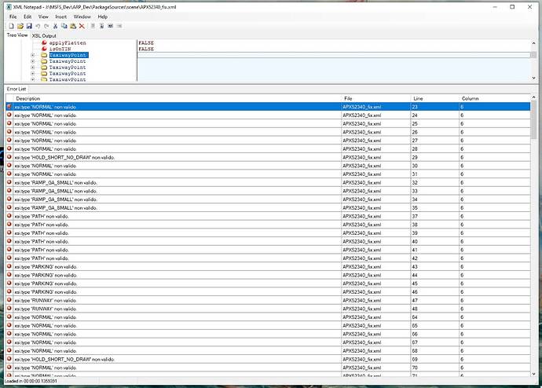
Task: Open the Help menu
Action: pos(103,16)
